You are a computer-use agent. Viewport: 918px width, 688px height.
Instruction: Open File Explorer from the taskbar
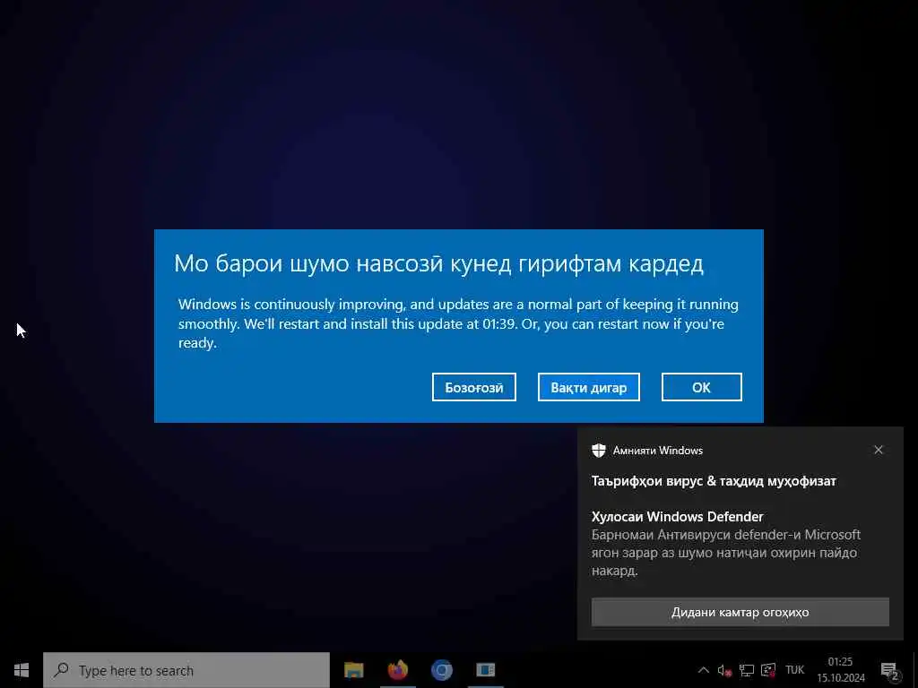[x=353, y=670]
